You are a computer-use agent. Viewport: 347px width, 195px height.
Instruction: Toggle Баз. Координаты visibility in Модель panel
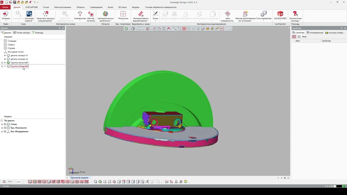[5, 132]
